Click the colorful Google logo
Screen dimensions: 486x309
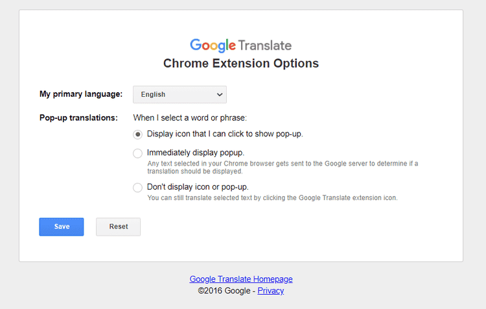pos(213,45)
